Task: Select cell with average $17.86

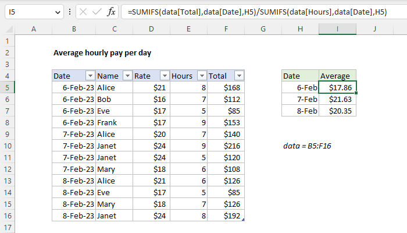Action: coord(337,87)
